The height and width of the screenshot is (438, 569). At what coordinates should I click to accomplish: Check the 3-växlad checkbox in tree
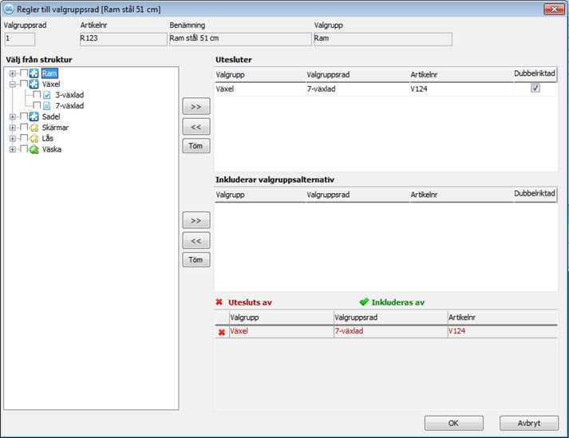(37, 95)
